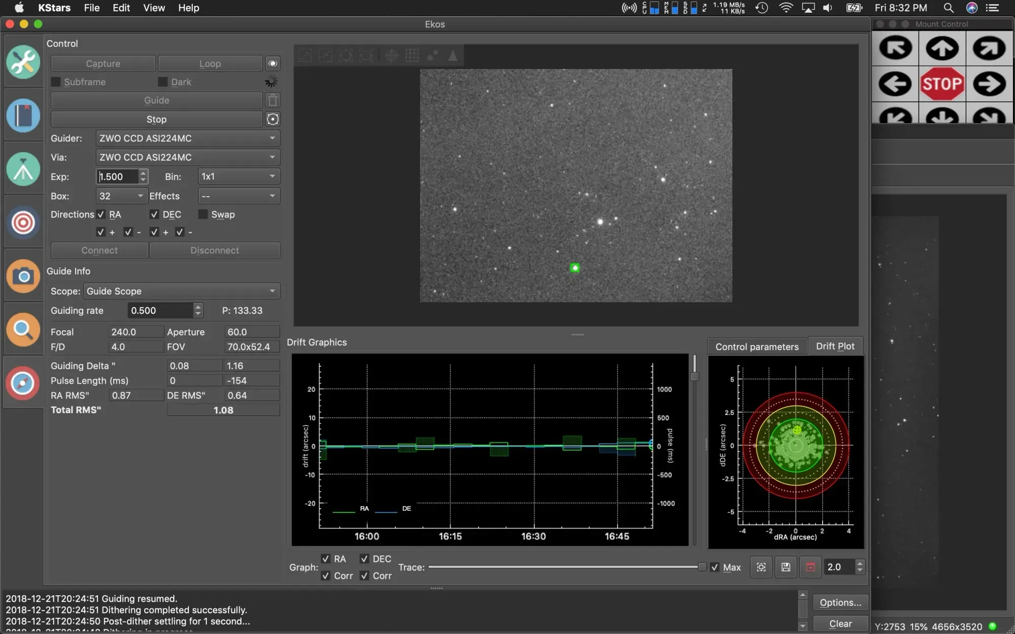Uncheck the Max trace checkbox
Screen dimensions: 1015x634
715,567
